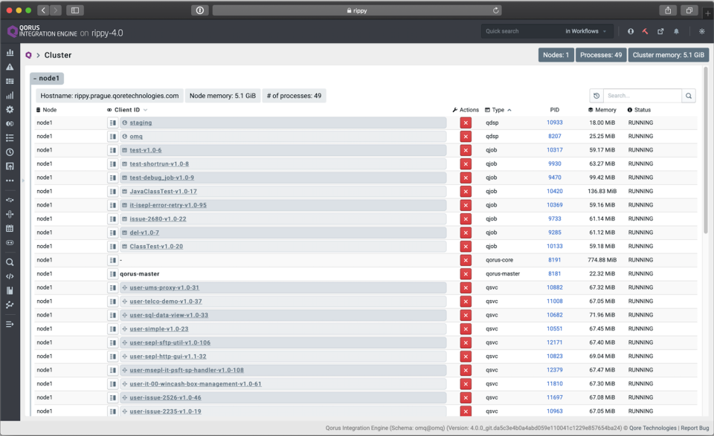Open the user-ums-proxy-v1.0-31 service link

164,287
